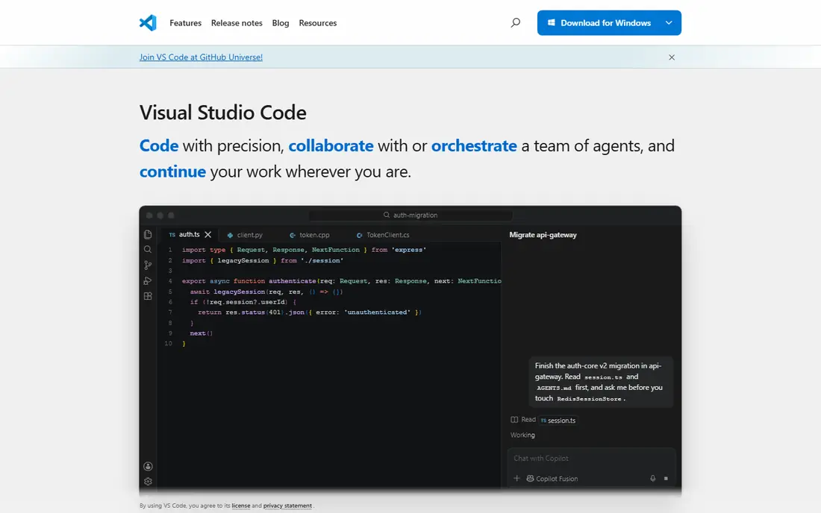
Task: Open Source Control branch icon
Action: coord(148,265)
